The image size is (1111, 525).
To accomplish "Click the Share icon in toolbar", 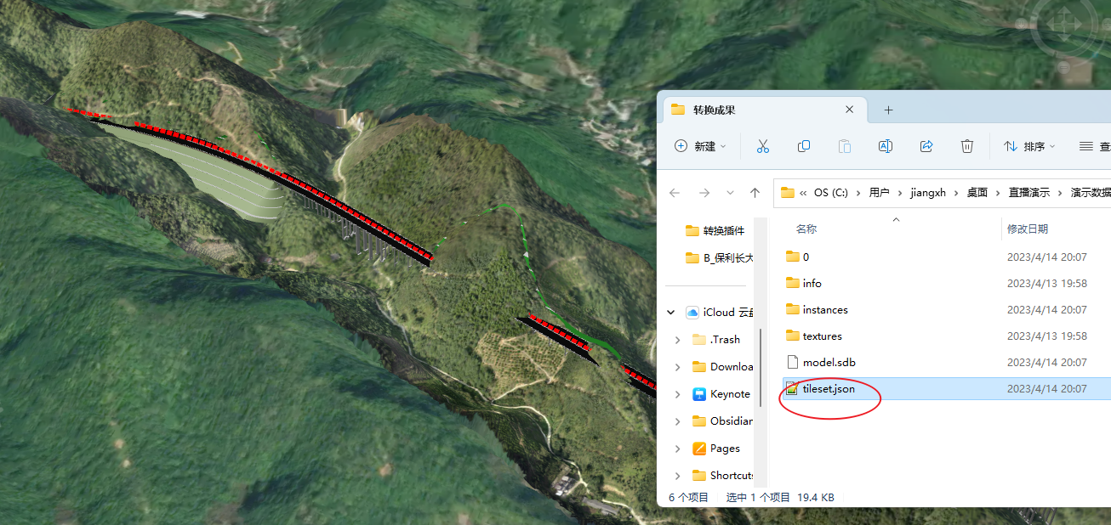I will 926,146.
